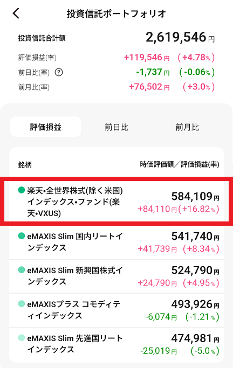The width and height of the screenshot is (233, 368).
Task: Tap the back arrow icon
Action: point(16,13)
